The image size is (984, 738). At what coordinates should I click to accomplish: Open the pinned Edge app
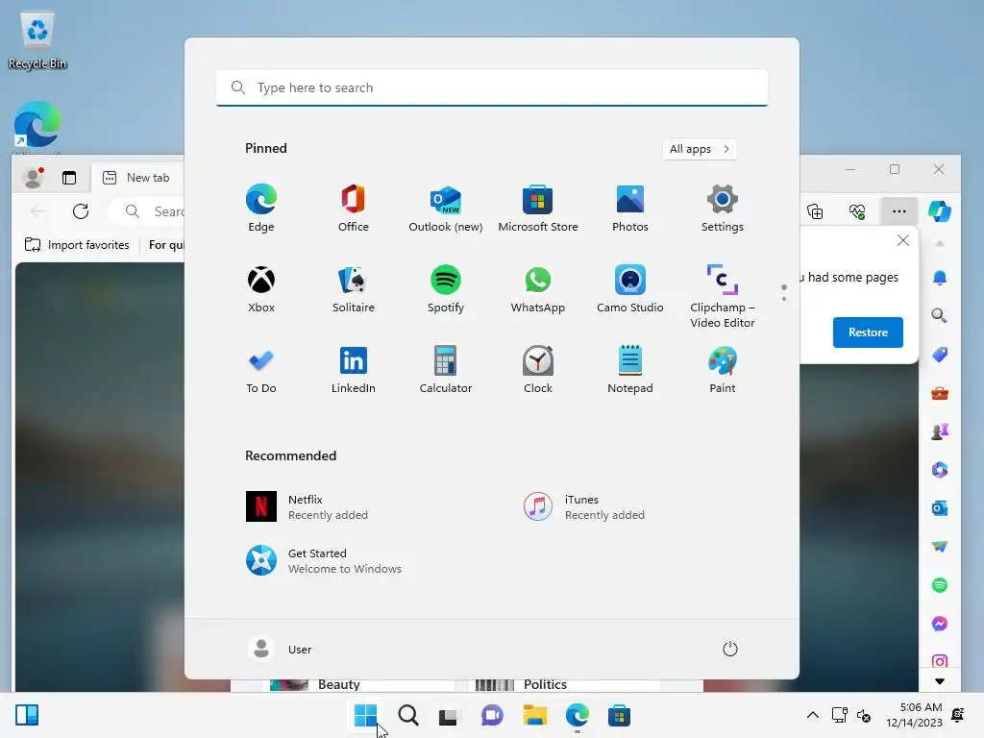coord(261,209)
